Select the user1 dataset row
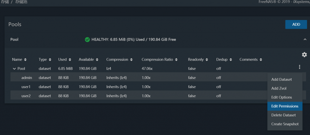This screenshot has height=135, width=310. coord(26,87)
